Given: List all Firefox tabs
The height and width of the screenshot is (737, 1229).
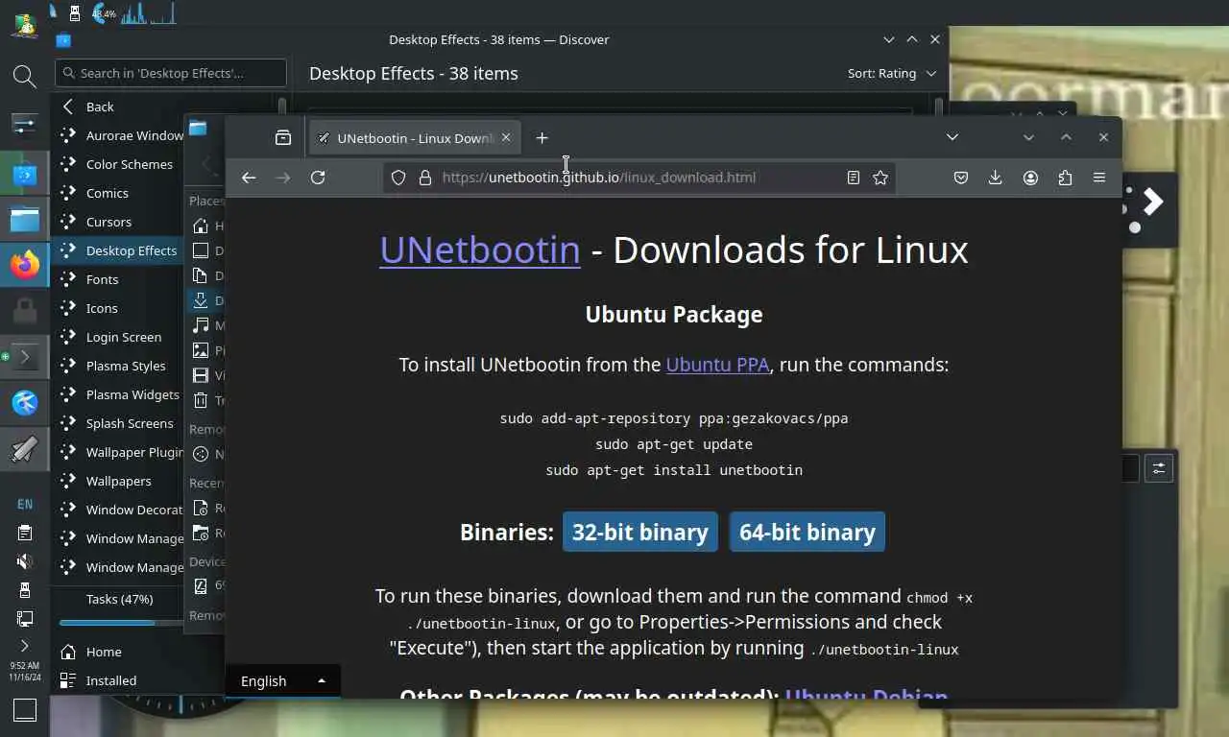Looking at the screenshot, I should coord(952,137).
